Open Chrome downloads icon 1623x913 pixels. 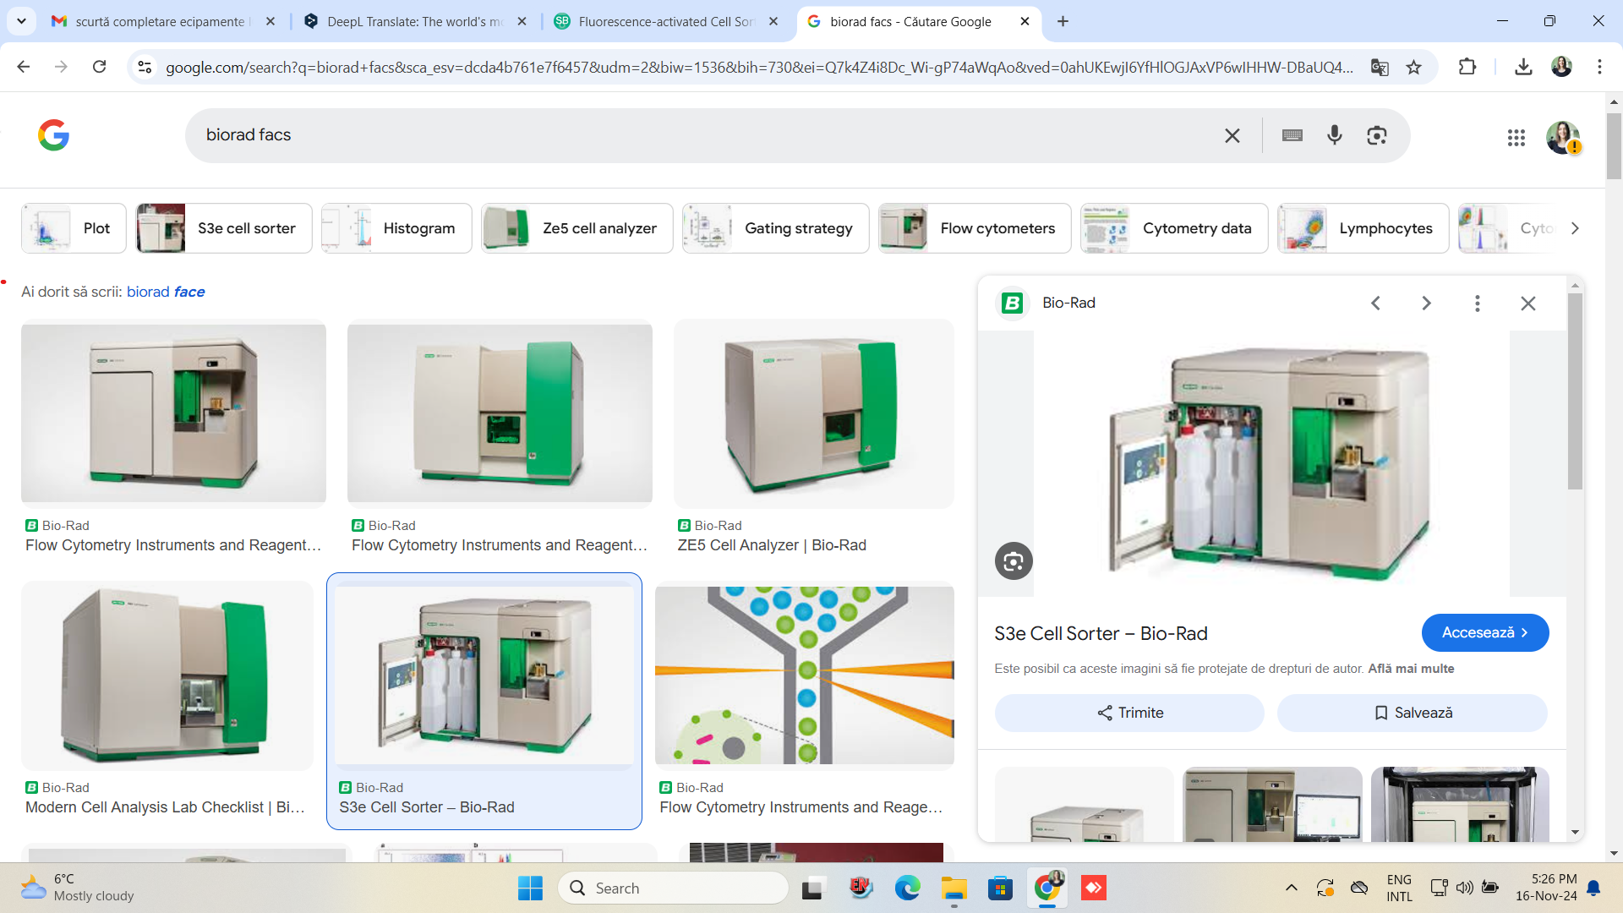pos(1523,67)
